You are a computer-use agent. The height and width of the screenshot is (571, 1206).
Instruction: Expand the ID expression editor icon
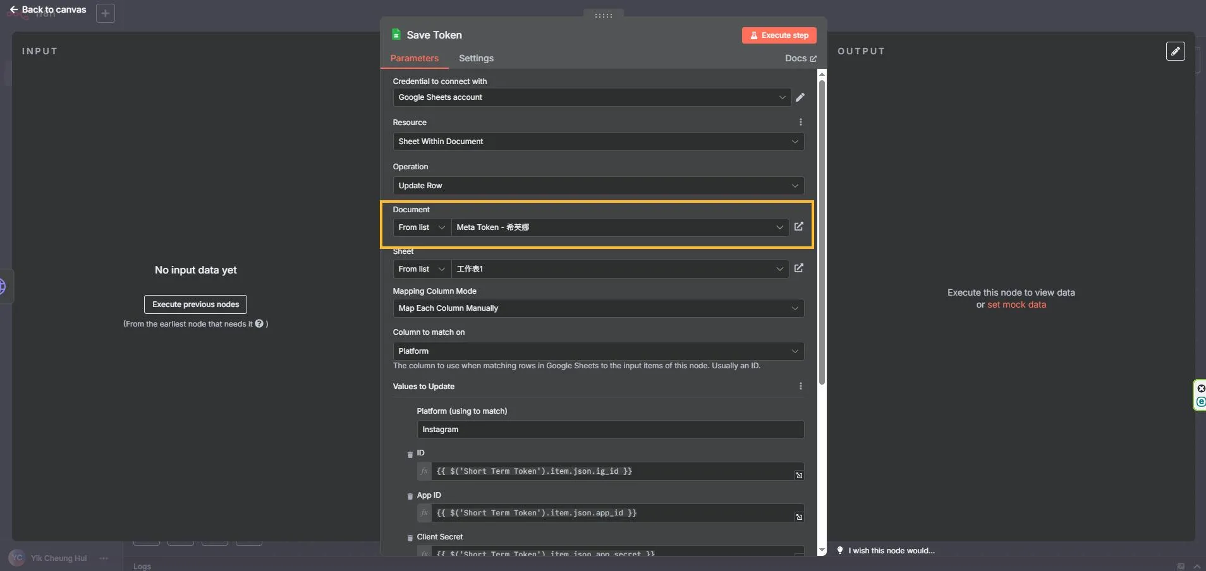[799, 475]
